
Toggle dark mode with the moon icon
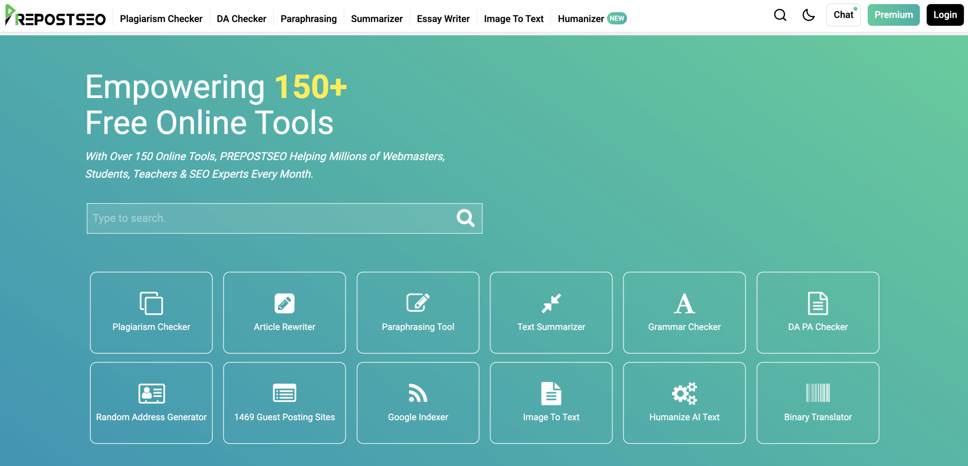tap(808, 15)
